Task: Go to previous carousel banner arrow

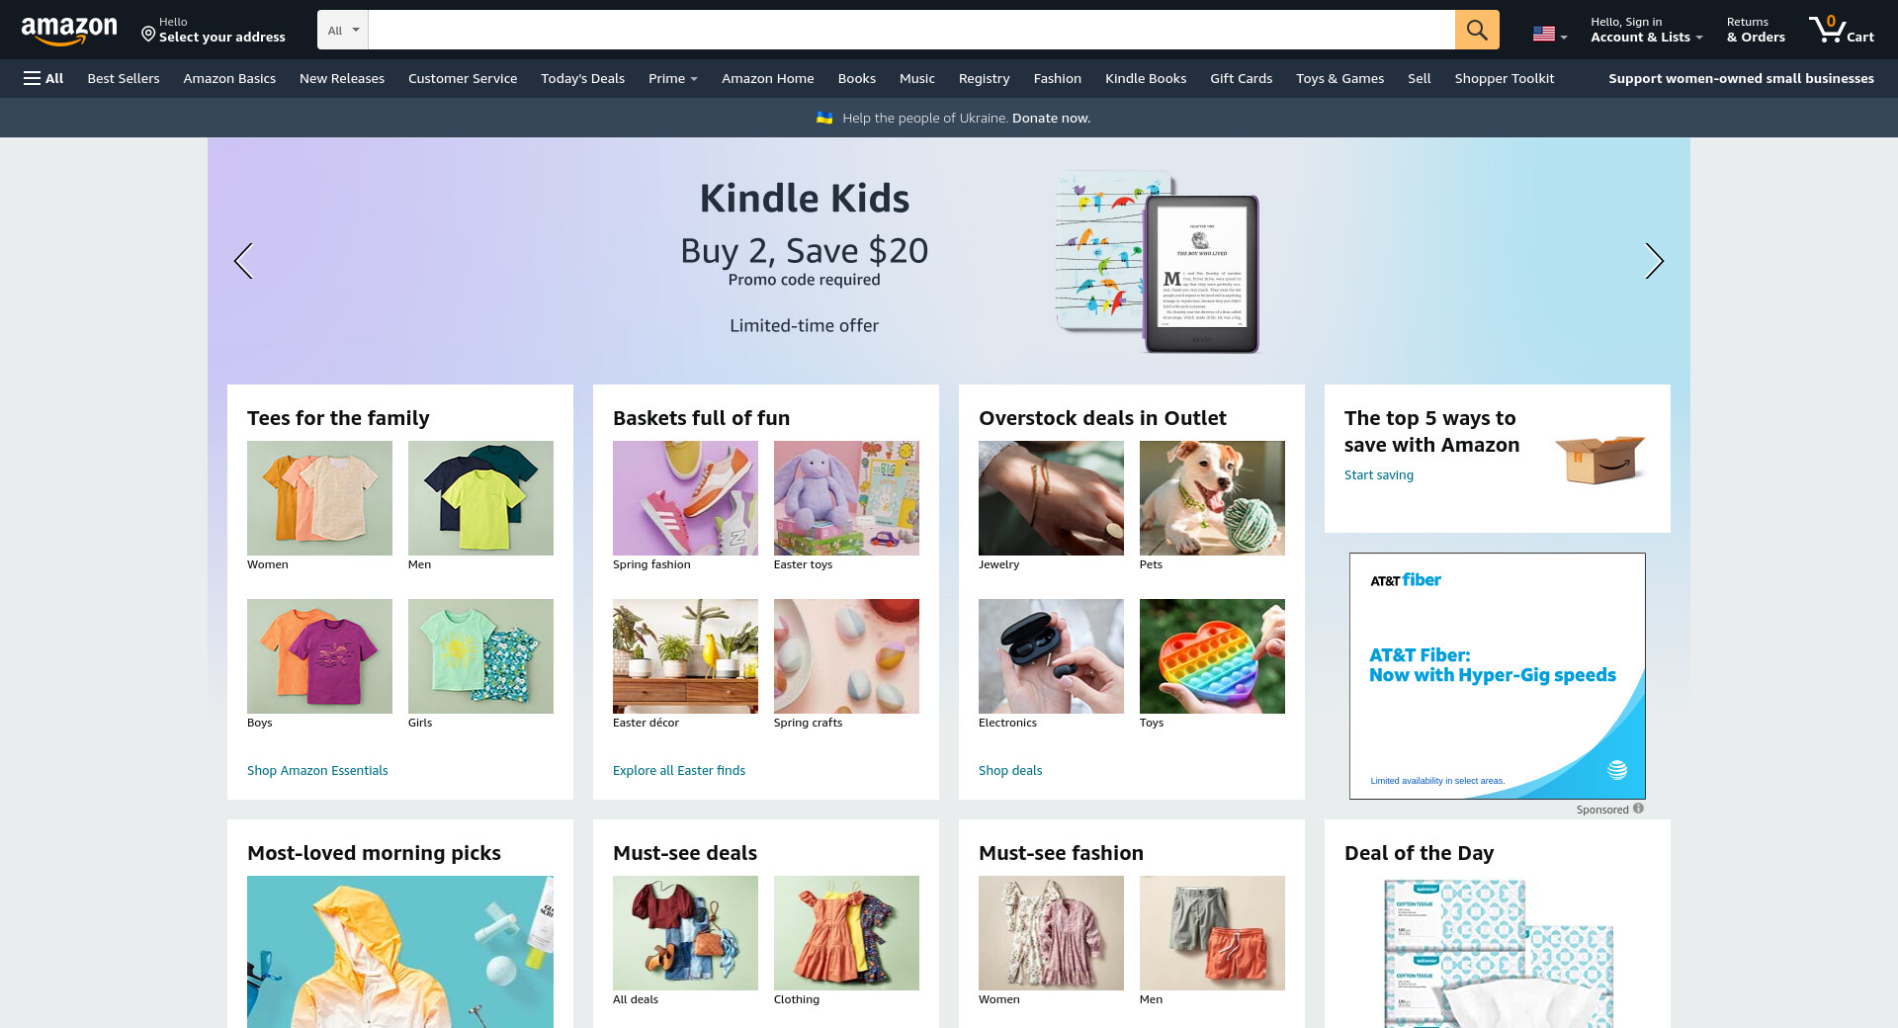Action: click(x=243, y=261)
